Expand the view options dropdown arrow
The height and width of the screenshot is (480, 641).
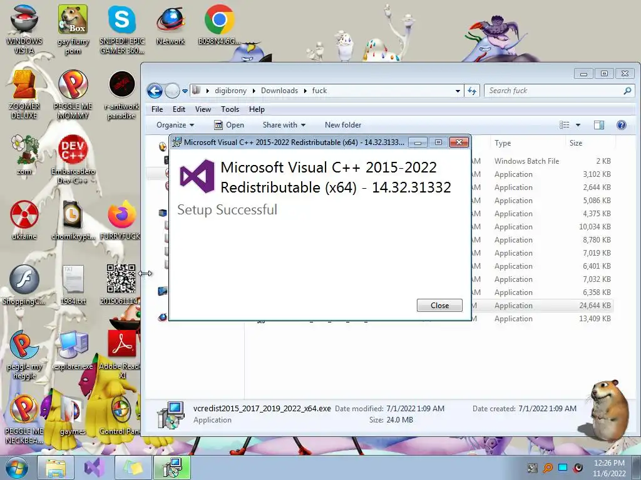(x=578, y=125)
